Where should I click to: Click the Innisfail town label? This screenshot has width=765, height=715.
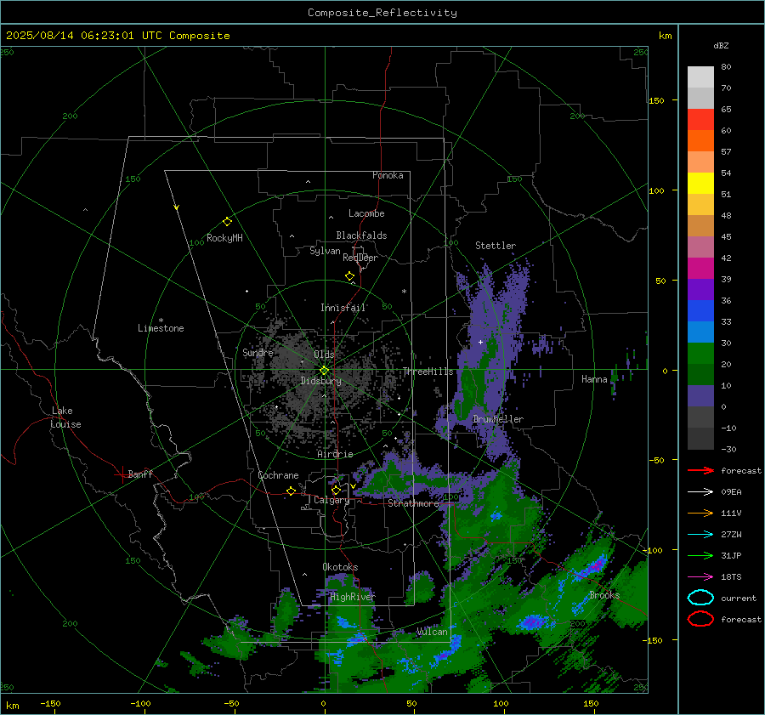(343, 308)
